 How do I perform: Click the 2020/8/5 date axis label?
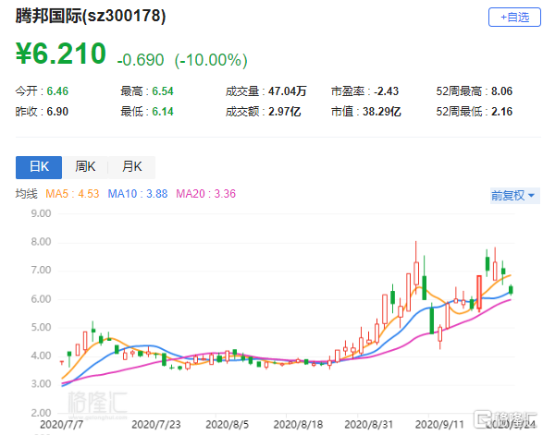[228, 424]
